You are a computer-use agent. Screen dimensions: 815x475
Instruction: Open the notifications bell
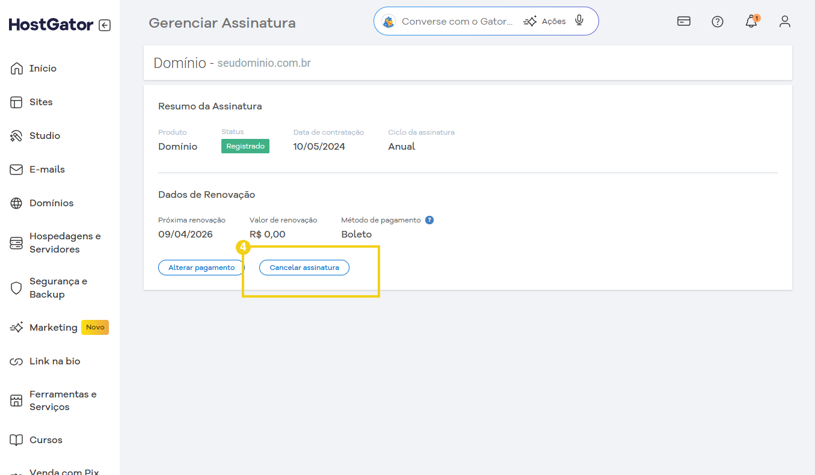tap(751, 22)
